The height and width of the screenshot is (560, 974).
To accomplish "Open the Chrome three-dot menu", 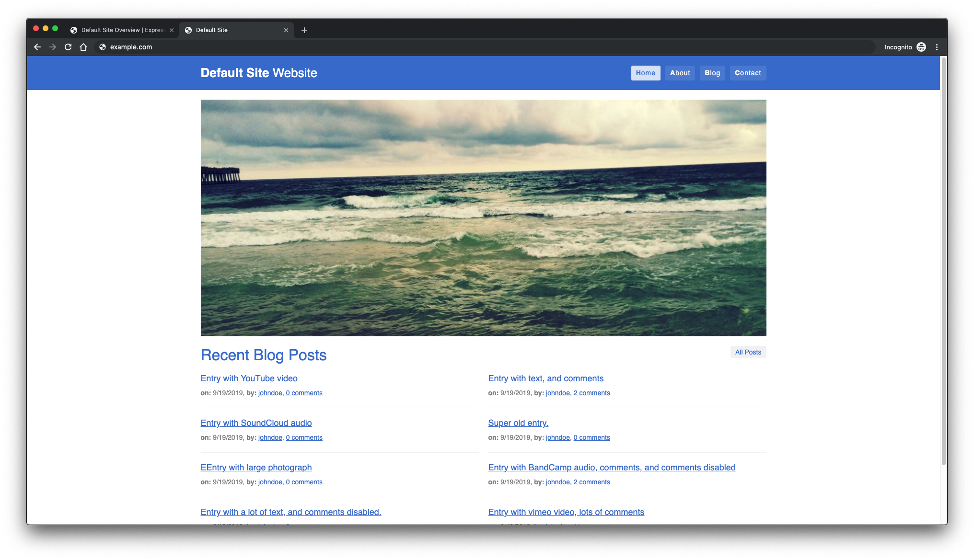I will (937, 47).
